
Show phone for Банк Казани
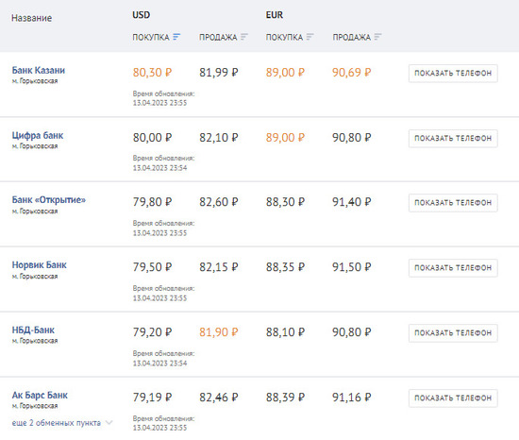point(453,73)
